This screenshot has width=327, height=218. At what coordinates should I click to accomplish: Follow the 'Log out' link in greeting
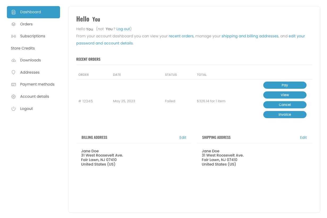123,29
